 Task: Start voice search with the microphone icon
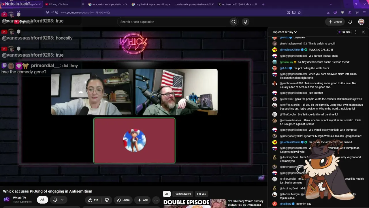pos(246,22)
